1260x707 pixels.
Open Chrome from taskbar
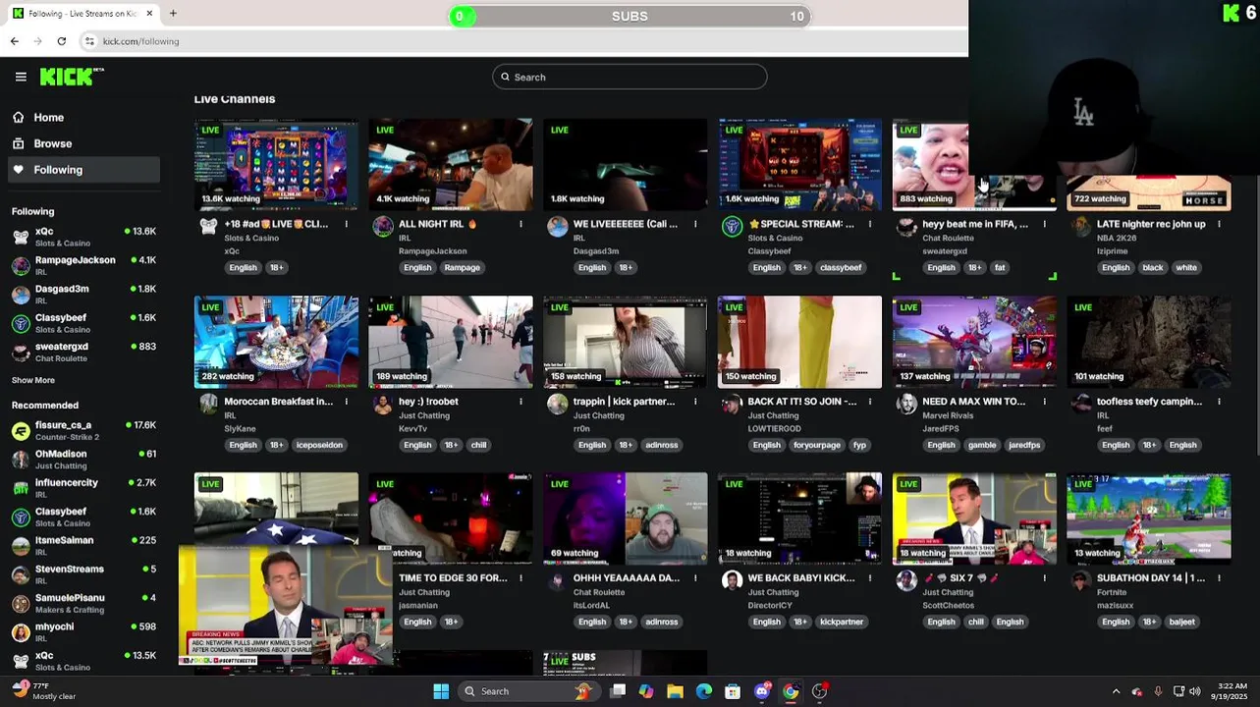[791, 691]
